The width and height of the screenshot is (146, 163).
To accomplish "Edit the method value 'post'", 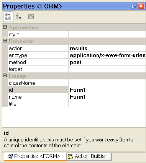I will point(107,62).
